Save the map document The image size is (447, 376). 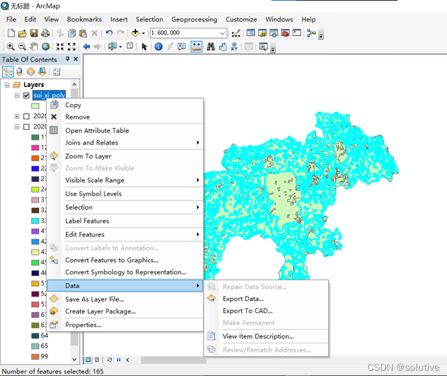(x=34, y=33)
